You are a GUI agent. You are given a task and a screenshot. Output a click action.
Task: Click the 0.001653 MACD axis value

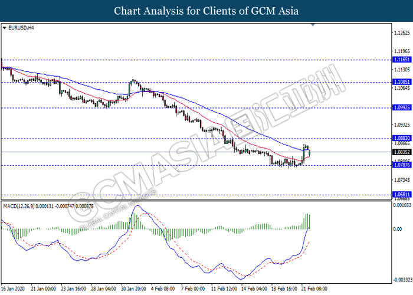pyautogui.click(x=402, y=205)
